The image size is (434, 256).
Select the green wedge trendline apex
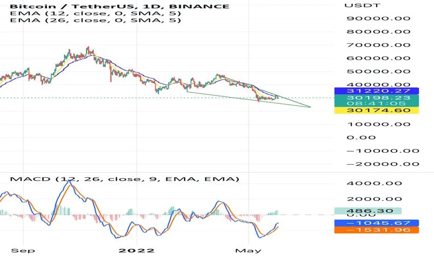point(310,107)
